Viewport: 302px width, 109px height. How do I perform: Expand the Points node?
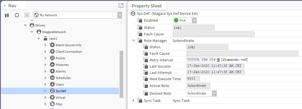pos(45,58)
